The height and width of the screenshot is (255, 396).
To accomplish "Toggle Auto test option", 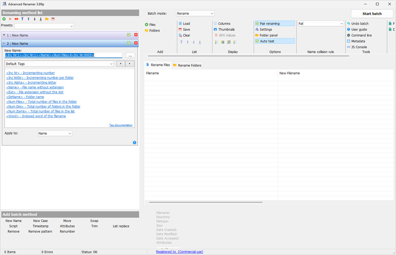I will 275,41.
